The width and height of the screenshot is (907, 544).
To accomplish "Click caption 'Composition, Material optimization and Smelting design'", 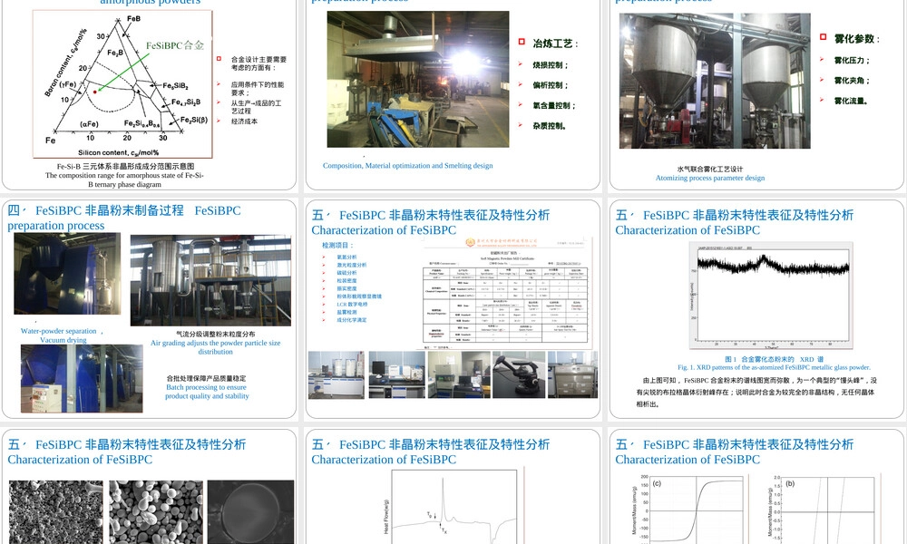I will [x=408, y=165].
